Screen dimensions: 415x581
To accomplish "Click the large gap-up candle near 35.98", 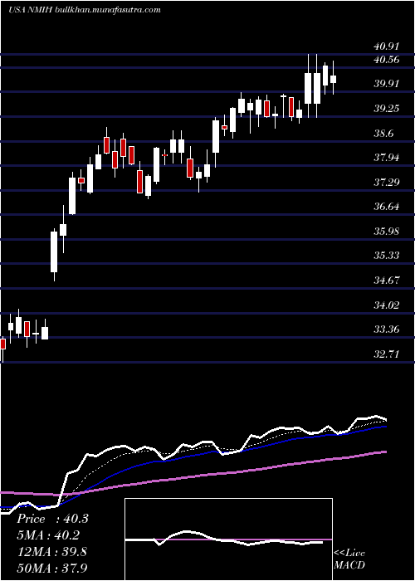I will click(54, 252).
